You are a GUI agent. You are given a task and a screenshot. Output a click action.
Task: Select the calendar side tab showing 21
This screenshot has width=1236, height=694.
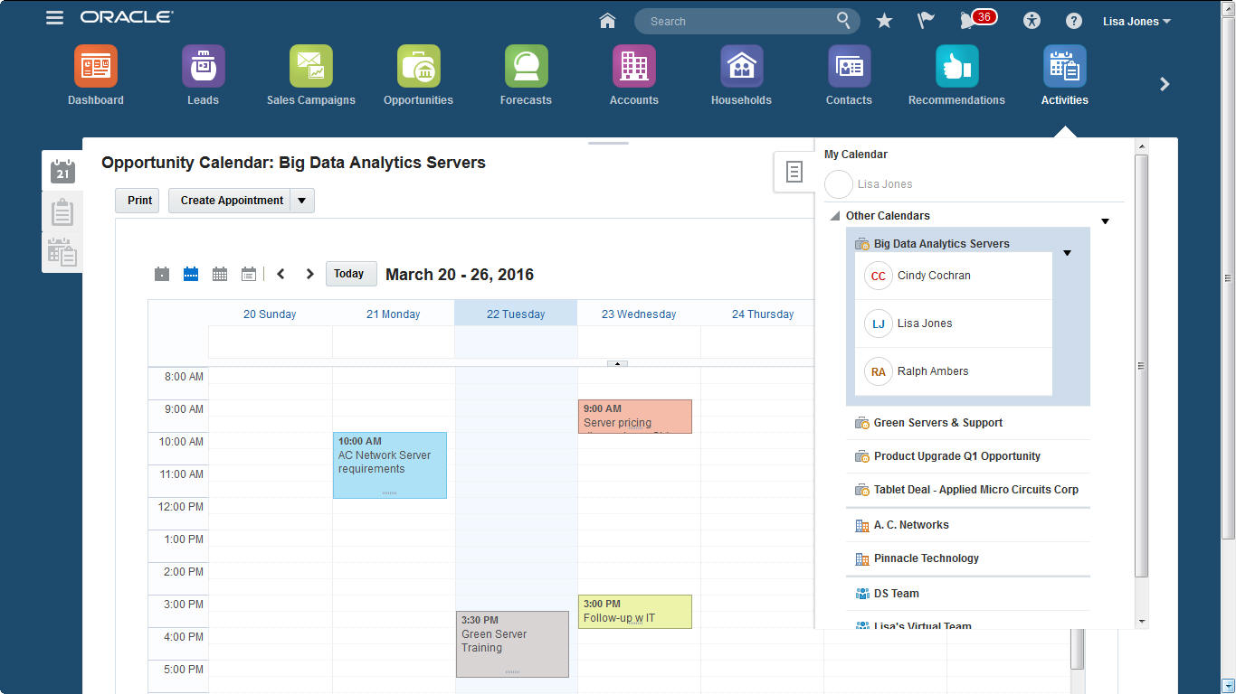pos(62,171)
